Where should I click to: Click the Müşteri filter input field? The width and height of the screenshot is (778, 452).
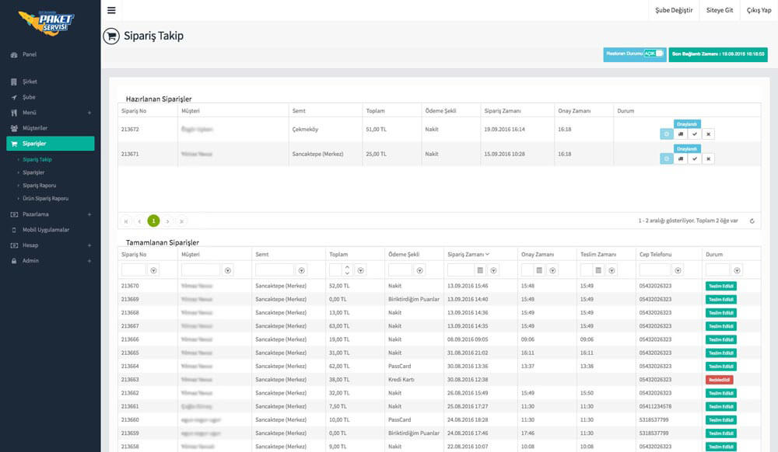tap(201, 270)
